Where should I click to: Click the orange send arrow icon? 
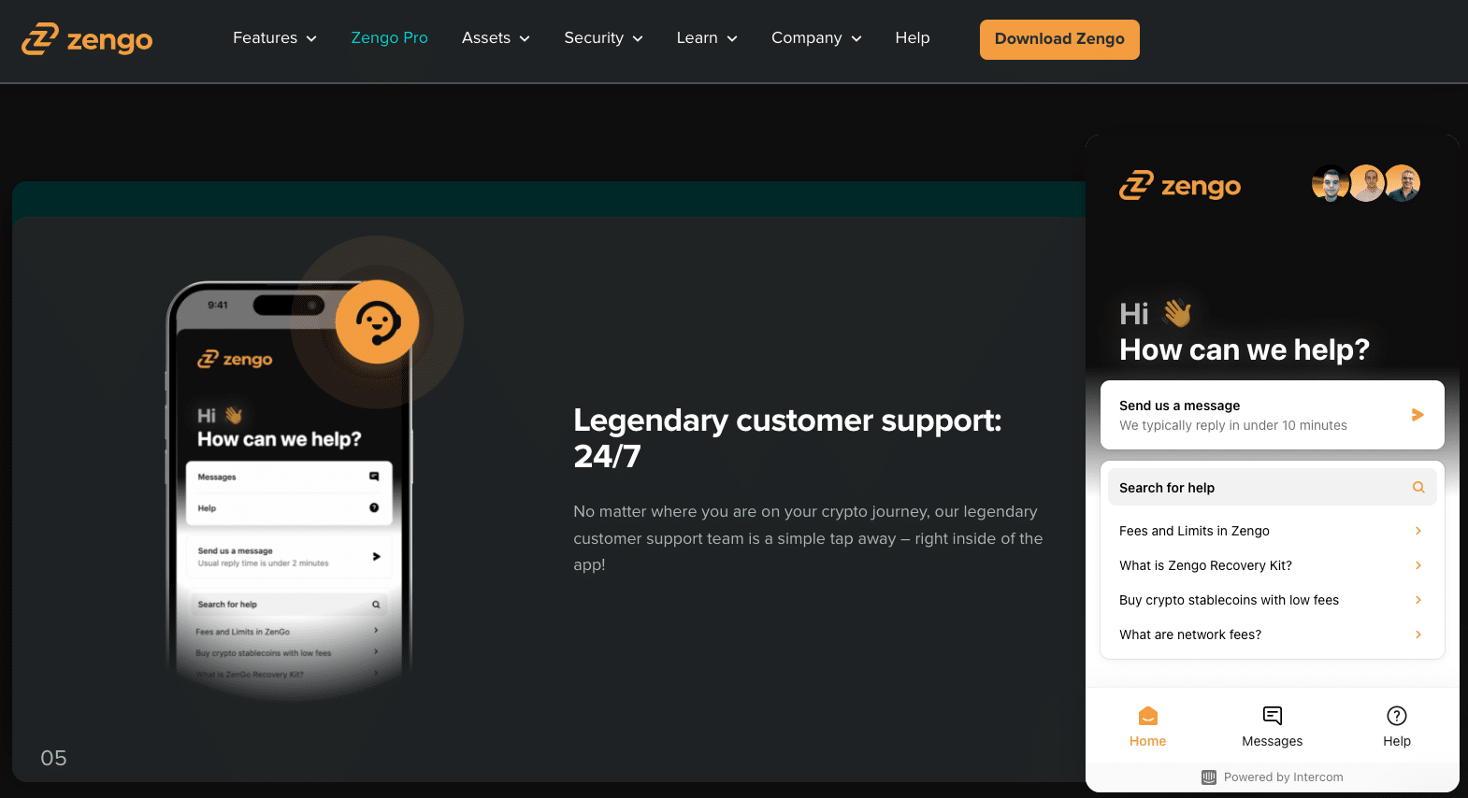point(1418,415)
